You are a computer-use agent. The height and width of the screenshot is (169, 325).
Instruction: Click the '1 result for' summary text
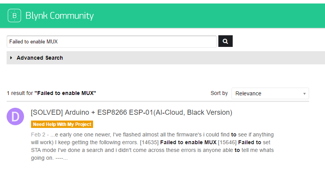click(52, 93)
